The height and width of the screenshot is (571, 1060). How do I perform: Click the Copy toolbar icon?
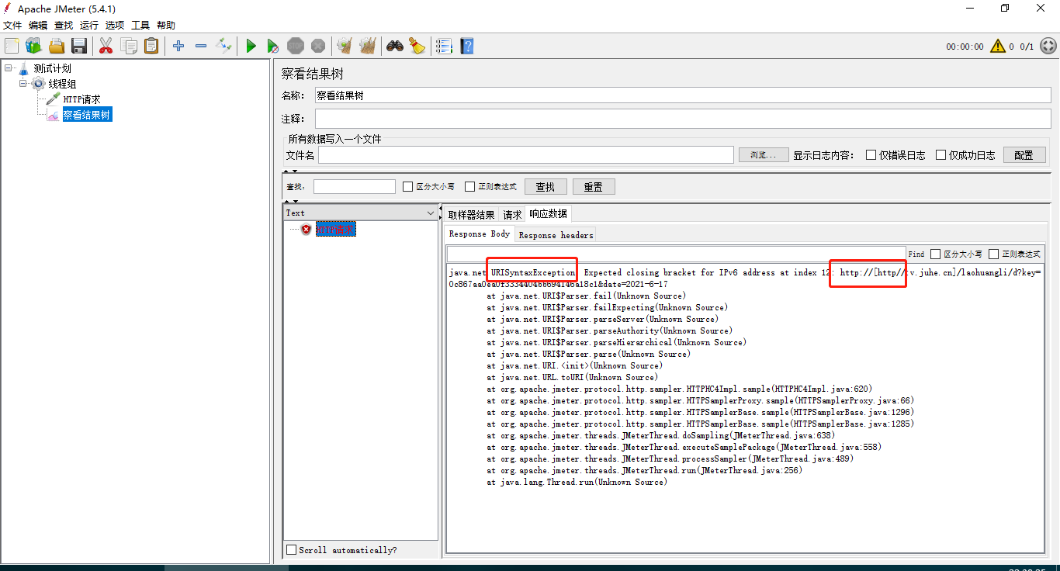click(x=129, y=46)
